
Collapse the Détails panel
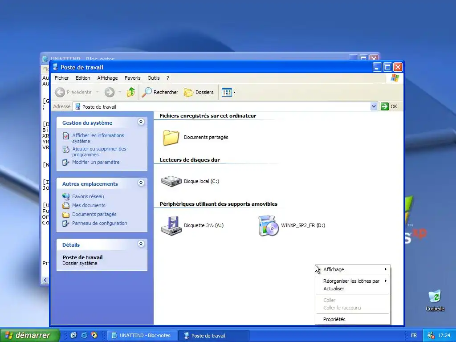click(141, 244)
